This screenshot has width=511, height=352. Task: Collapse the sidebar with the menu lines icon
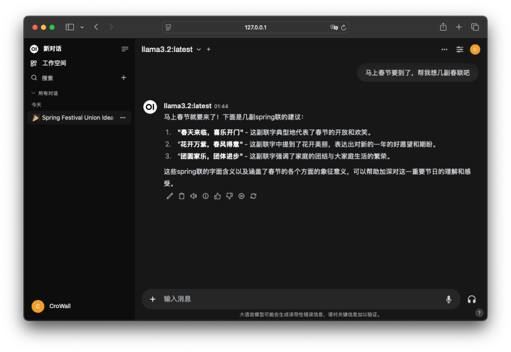pyautogui.click(x=125, y=49)
